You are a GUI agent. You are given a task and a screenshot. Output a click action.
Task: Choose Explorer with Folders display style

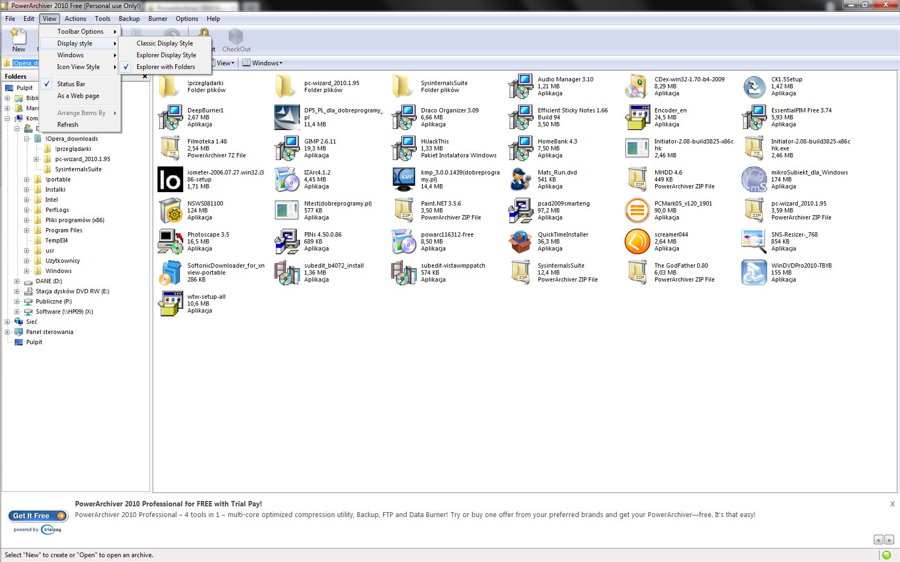click(x=165, y=67)
